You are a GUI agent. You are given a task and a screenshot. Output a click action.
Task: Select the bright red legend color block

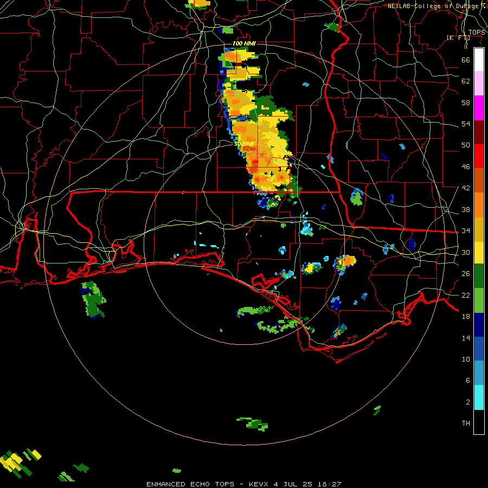(479, 156)
